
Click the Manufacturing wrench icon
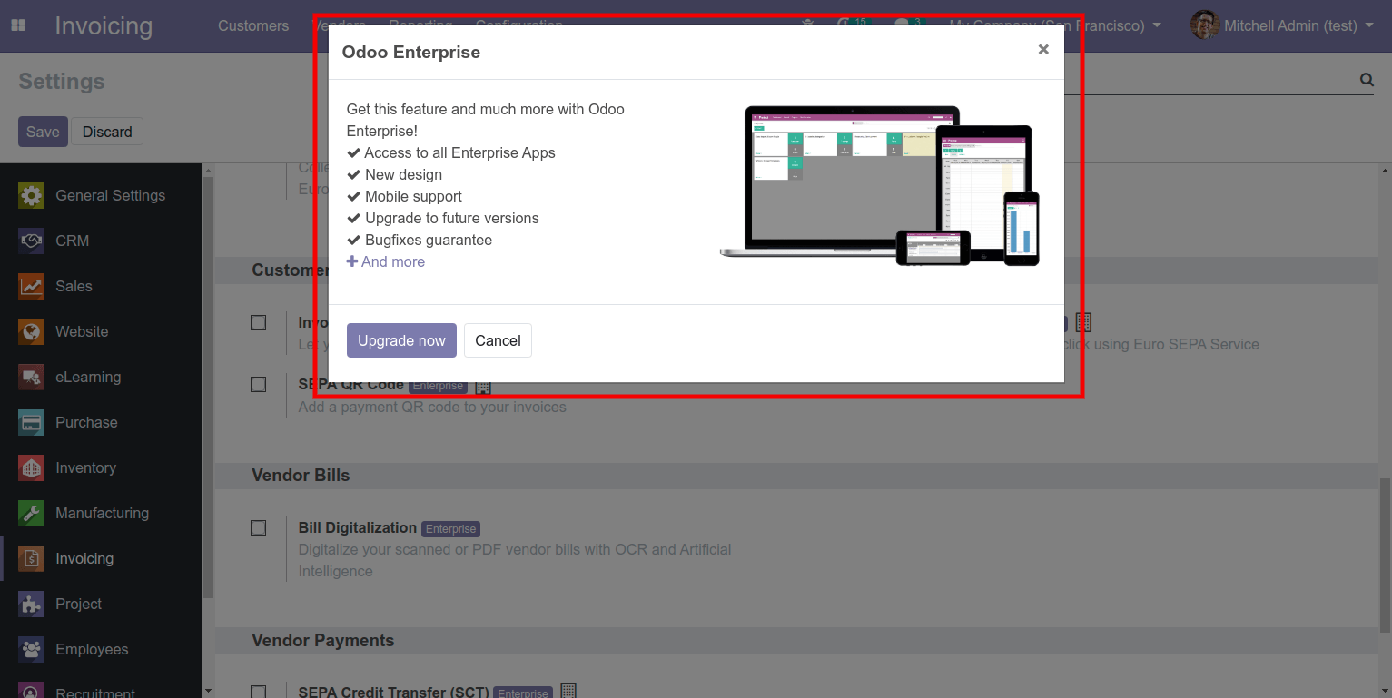[x=32, y=513]
